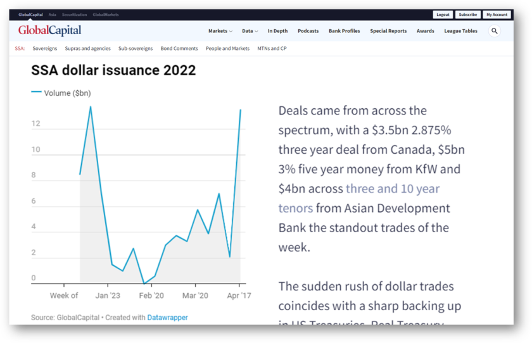
Task: Open Bond Comments sub-navigation link
Action: point(179,49)
